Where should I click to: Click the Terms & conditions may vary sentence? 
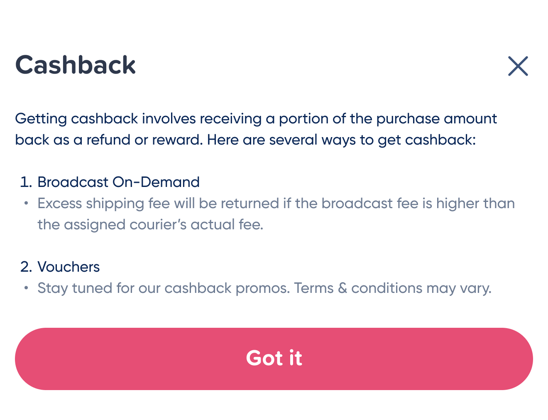pyautogui.click(x=393, y=288)
